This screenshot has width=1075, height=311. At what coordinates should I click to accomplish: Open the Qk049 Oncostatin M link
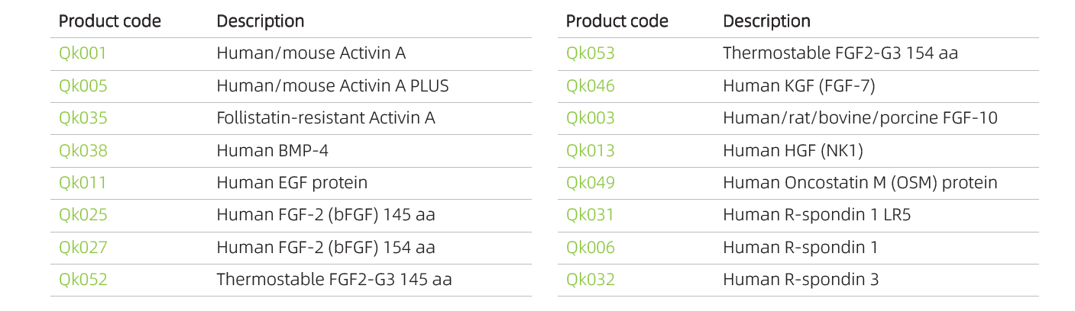(590, 183)
